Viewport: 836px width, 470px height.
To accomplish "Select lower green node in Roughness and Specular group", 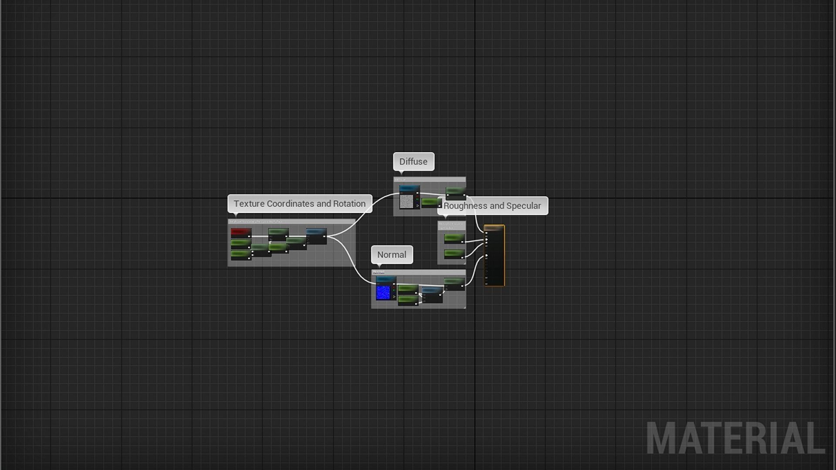I will 454,253.
